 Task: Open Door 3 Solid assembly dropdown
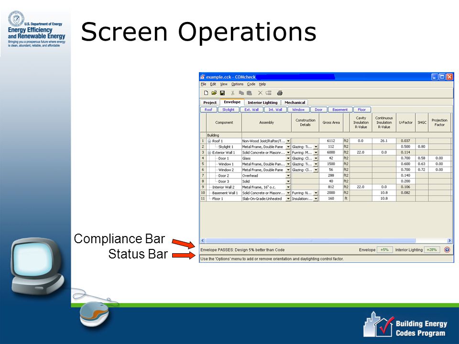pyautogui.click(x=288, y=182)
